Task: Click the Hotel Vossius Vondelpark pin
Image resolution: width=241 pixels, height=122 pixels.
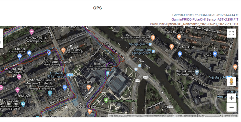Action: (x=31, y=32)
